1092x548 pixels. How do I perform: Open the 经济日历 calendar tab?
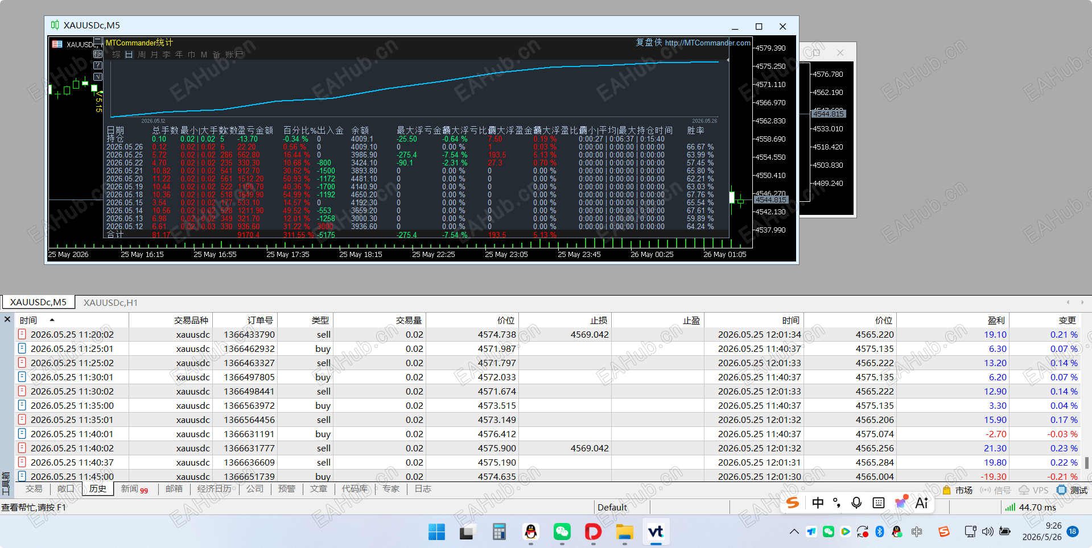click(x=214, y=489)
